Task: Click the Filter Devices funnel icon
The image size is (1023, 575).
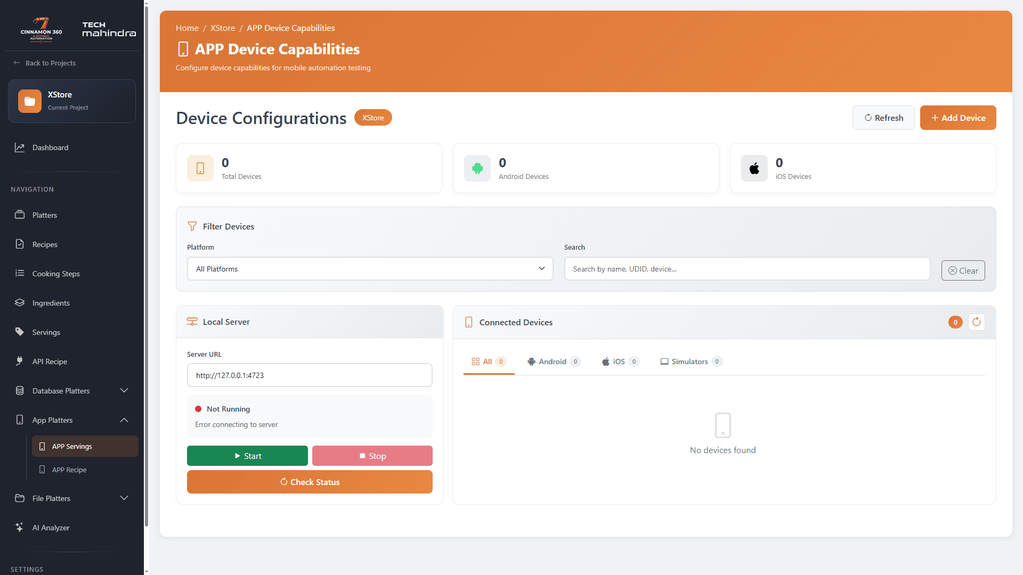Action: point(192,226)
